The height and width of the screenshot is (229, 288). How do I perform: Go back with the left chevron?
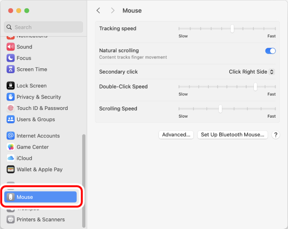pyautogui.click(x=98, y=11)
